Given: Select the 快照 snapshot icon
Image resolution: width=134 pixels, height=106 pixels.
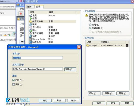Looking at the screenshot, I should [x=31, y=24].
